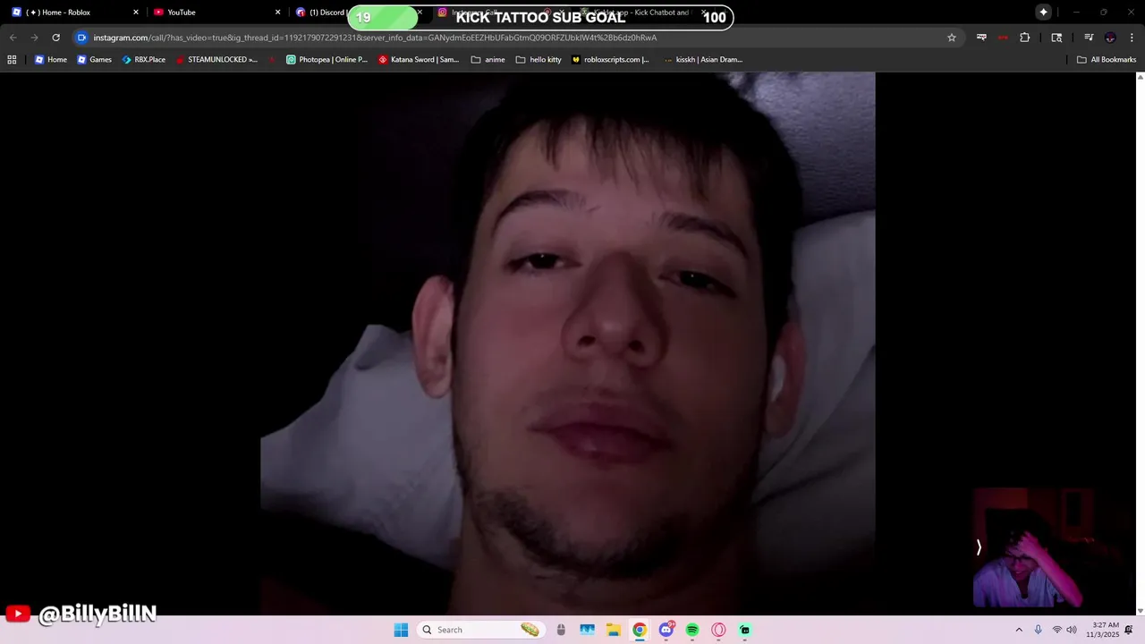Viewport: 1145px width, 644px height.
Task: Open the Chrome extensions puzzle icon
Action: pyautogui.click(x=1025, y=38)
